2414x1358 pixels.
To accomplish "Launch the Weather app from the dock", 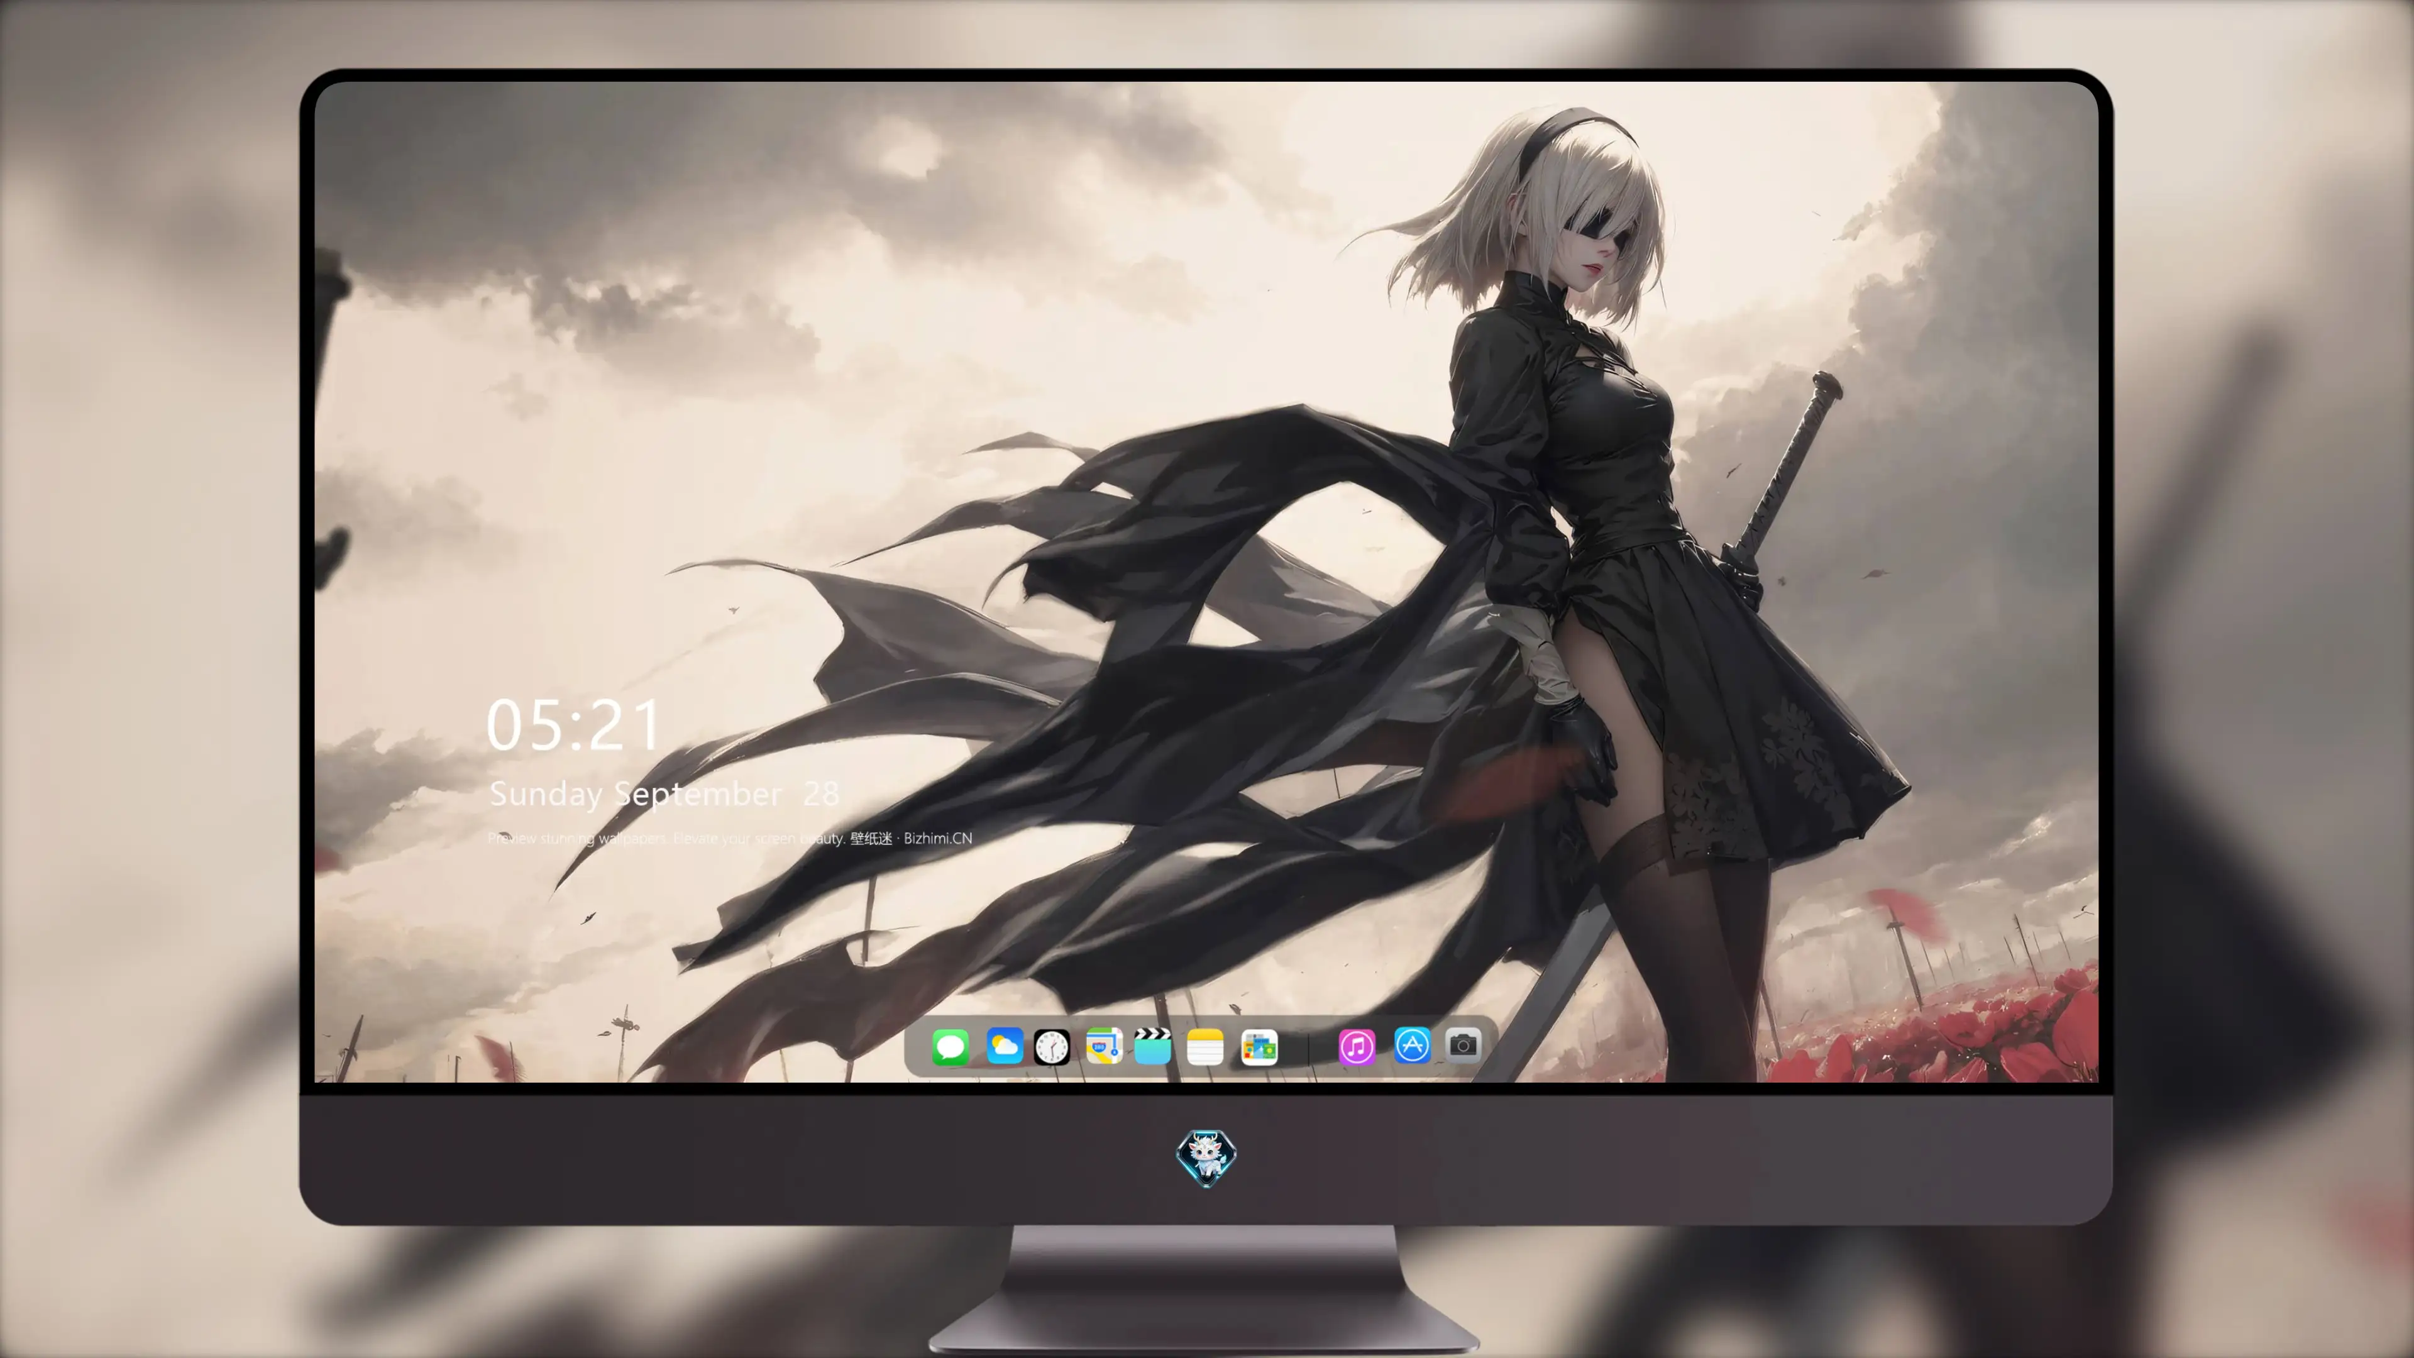I will (1005, 1046).
